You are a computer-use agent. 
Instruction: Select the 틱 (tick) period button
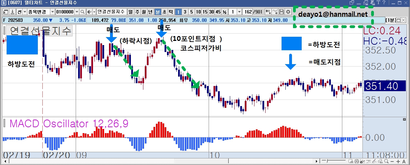coord(171,12)
